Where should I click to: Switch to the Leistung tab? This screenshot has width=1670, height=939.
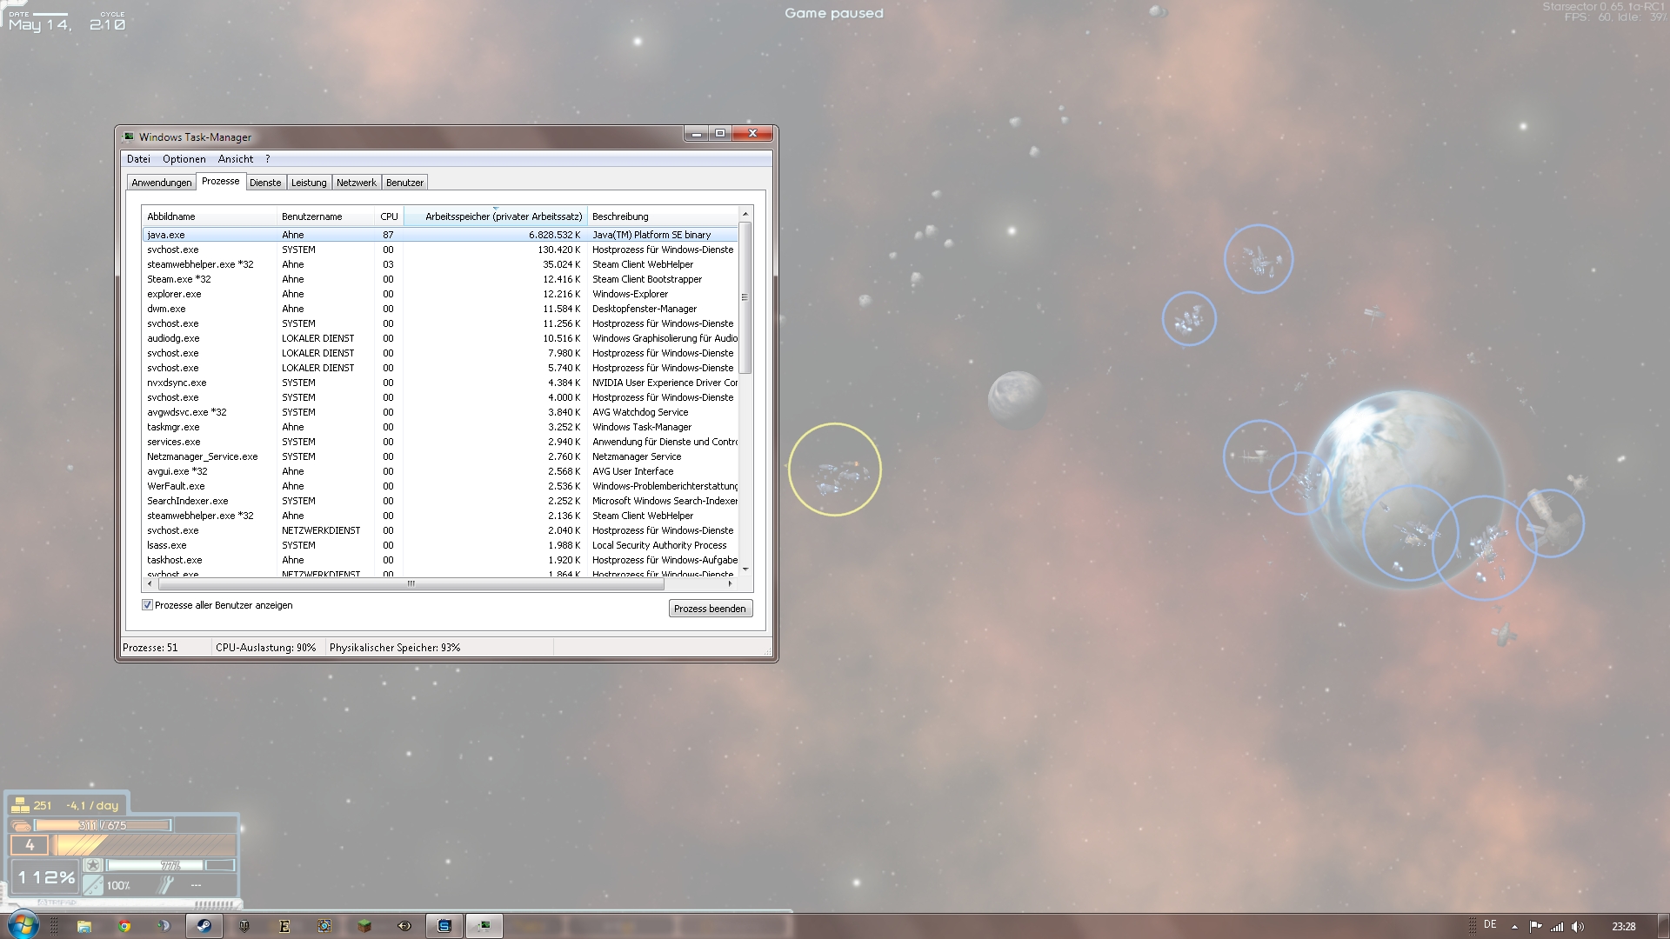coord(309,183)
